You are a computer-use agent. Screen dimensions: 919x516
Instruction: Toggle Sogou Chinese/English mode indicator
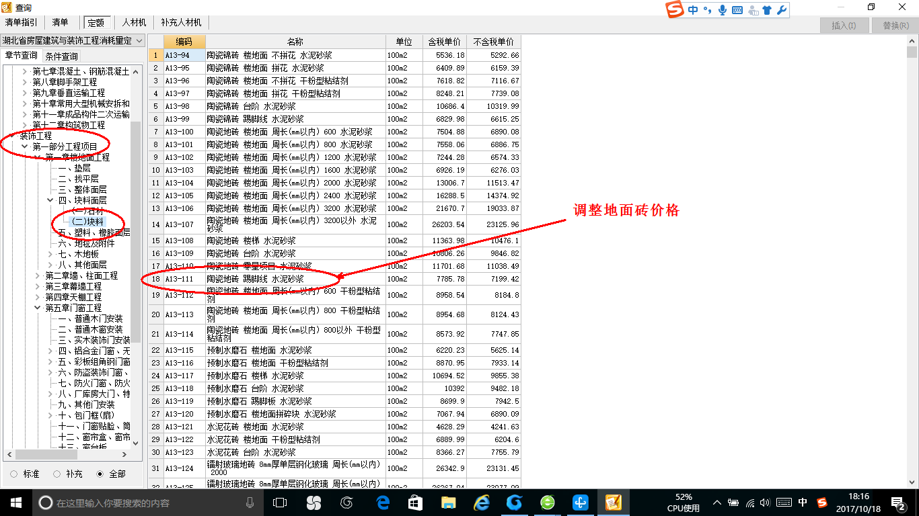click(x=693, y=9)
